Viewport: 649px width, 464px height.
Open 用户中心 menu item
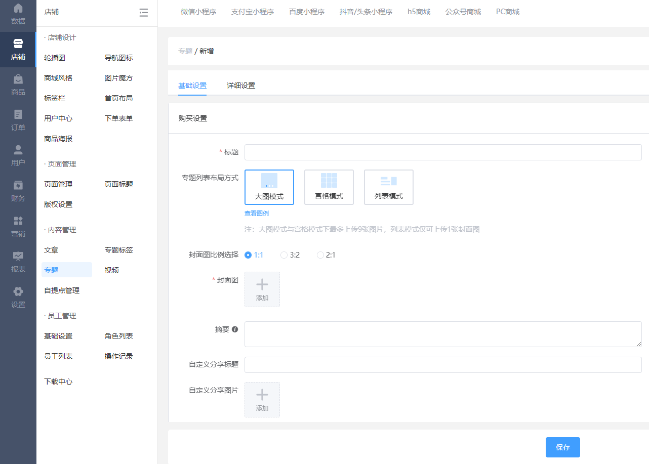point(58,118)
